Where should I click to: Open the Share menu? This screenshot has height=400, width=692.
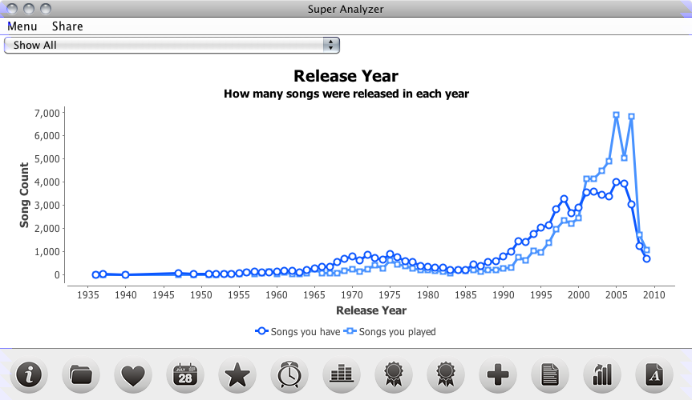[67, 26]
